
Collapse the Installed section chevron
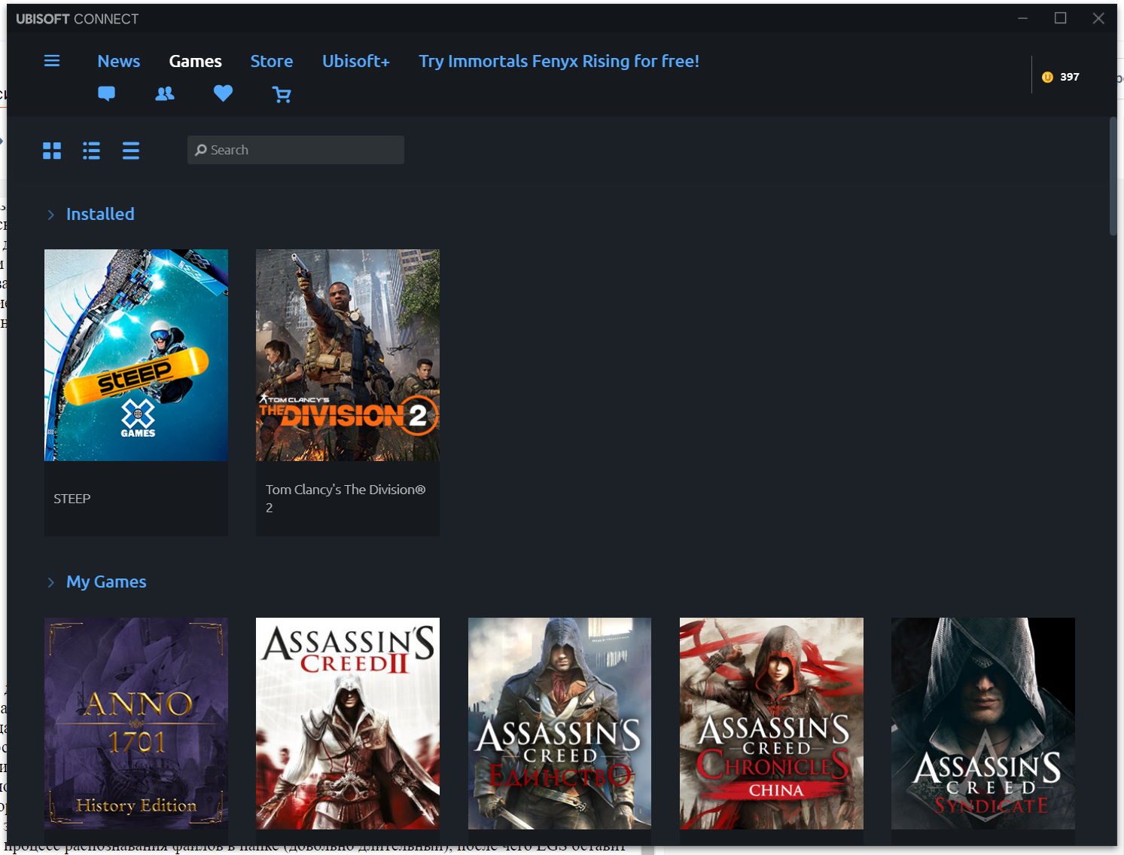coord(50,215)
